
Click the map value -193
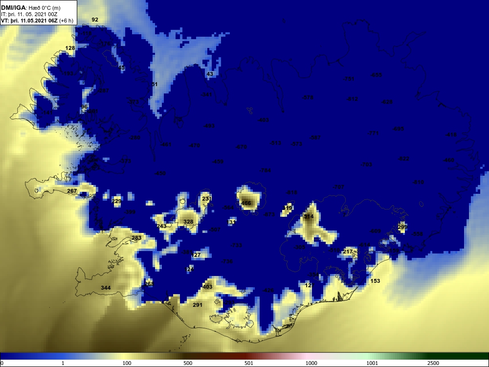pyautogui.click(x=67, y=73)
